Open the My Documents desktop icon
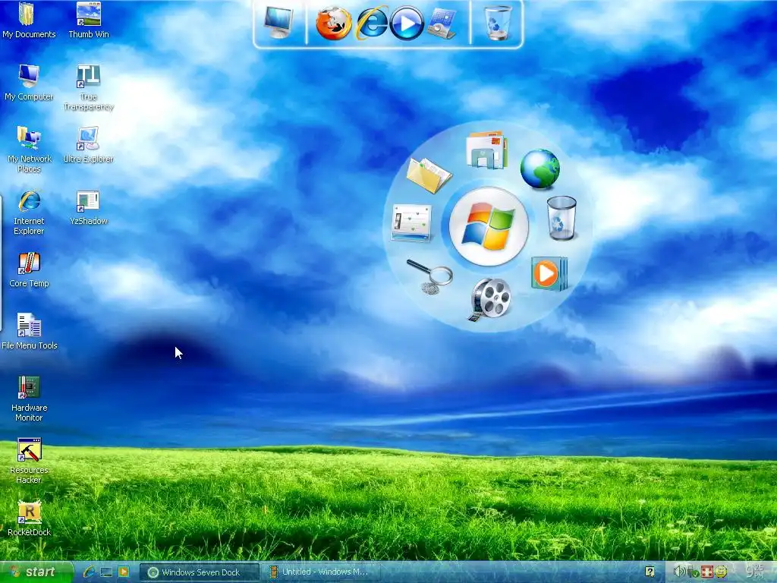This screenshot has width=777, height=583. coord(29,20)
